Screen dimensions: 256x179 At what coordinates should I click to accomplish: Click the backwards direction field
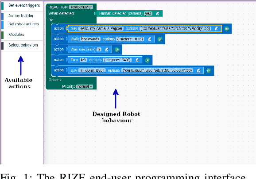[90, 39]
